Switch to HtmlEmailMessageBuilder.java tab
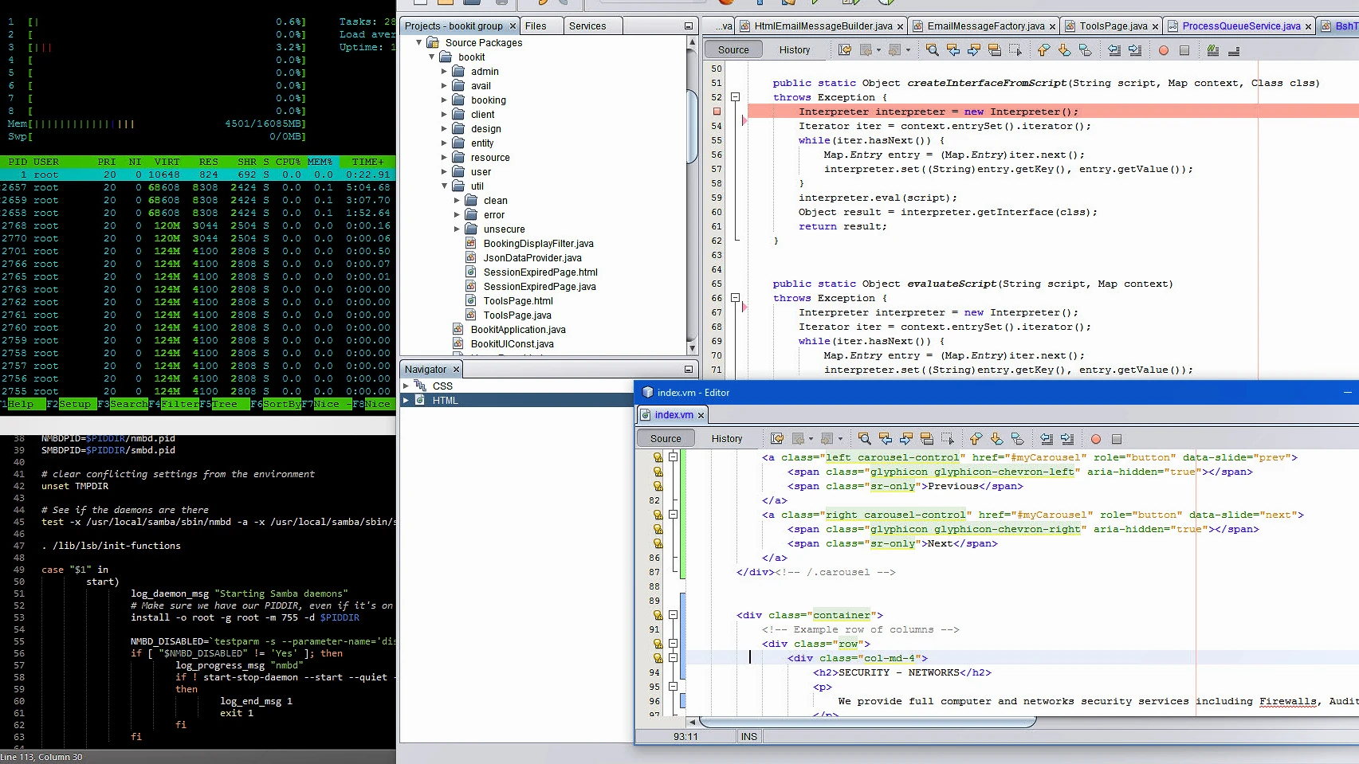1359x764 pixels. [x=823, y=26]
